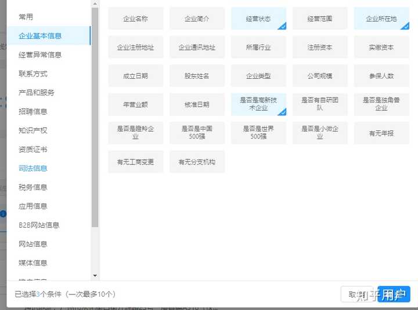Choose the 股东姓名 condition
This screenshot has height=310, width=418.
197,76
